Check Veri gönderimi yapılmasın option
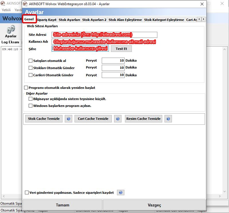 [x=27, y=193]
